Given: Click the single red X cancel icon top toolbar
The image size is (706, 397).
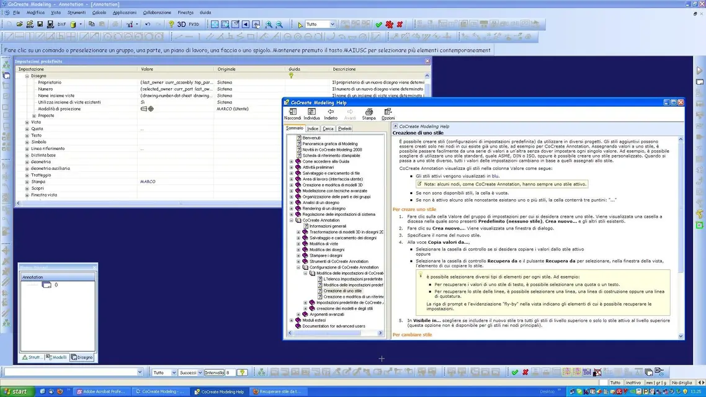Looking at the screenshot, I should [400, 25].
